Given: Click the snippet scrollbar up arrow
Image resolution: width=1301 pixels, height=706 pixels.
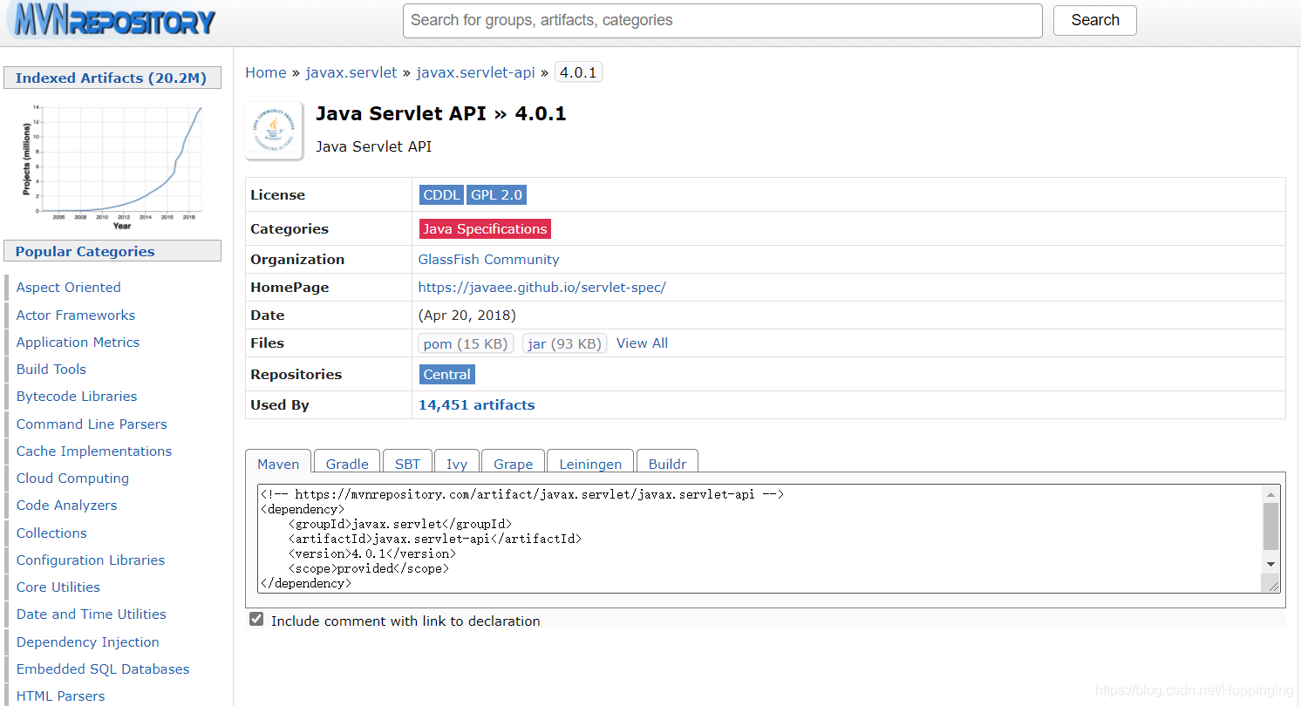Looking at the screenshot, I should (x=1270, y=494).
